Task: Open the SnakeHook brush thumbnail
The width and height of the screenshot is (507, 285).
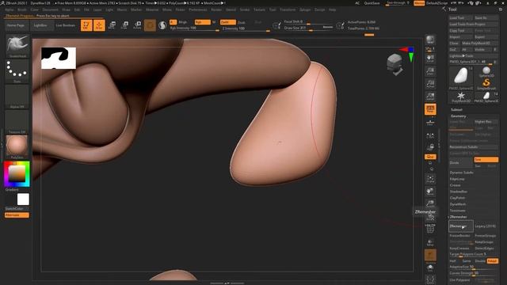Action: [x=17, y=46]
